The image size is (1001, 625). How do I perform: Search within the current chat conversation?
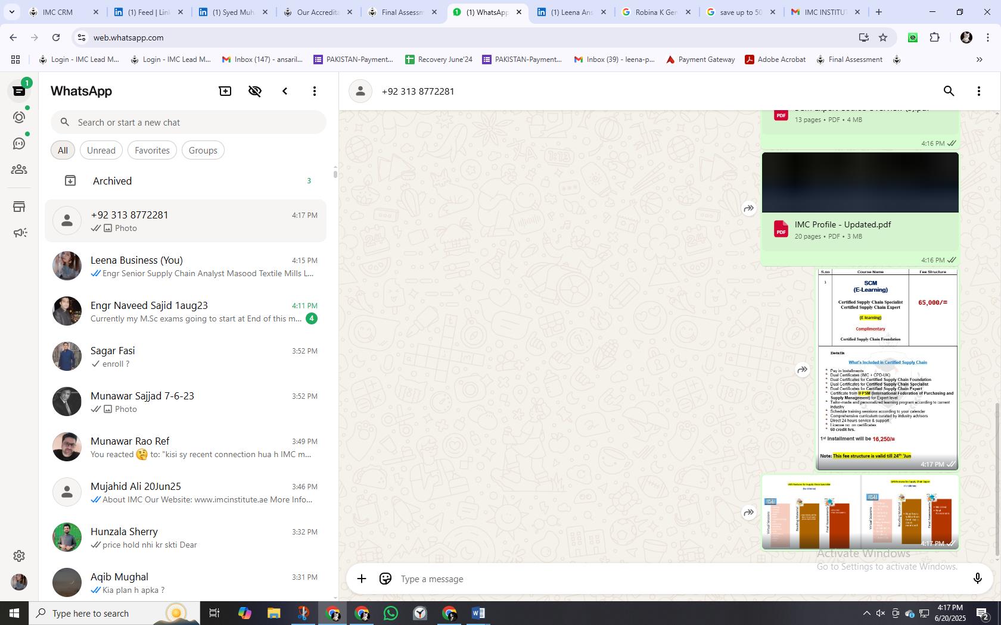pos(949,91)
